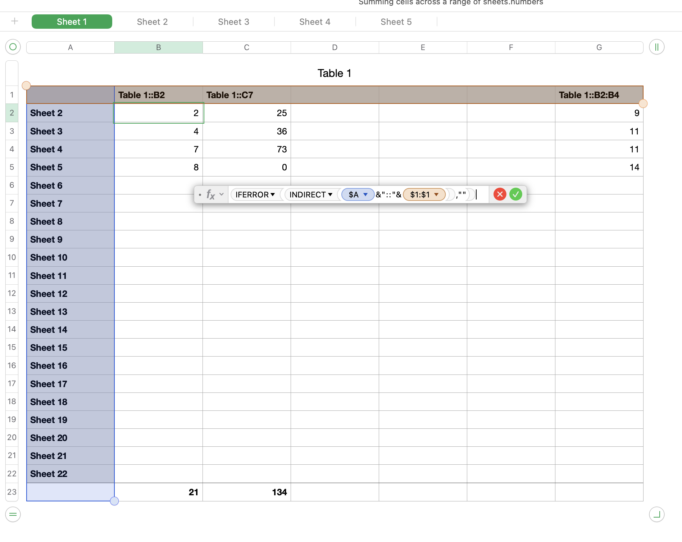Click the 'Sheet 5' row label cell
The height and width of the screenshot is (542, 682).
pos(71,167)
